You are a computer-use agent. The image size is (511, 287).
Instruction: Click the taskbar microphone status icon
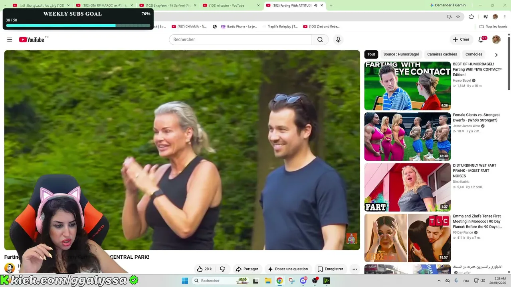456,281
